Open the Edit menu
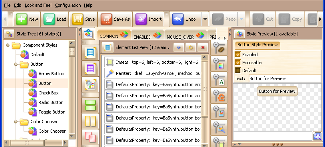 tap(18, 5)
